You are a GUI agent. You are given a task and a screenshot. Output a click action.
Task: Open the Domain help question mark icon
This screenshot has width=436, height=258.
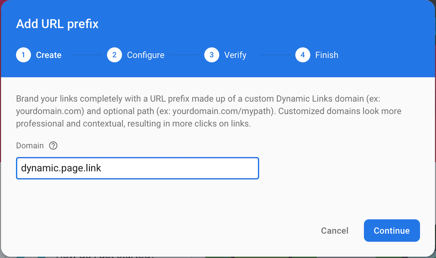pyautogui.click(x=53, y=146)
